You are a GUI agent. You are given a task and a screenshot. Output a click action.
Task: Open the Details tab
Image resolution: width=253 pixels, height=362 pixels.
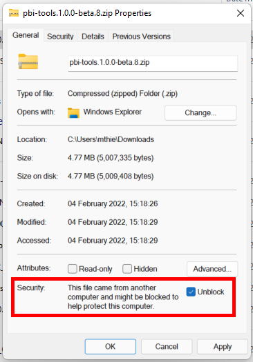93,37
